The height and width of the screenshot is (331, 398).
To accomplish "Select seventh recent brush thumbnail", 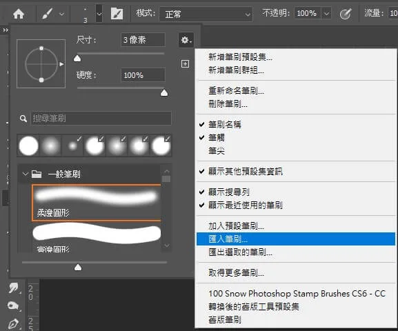I will [161, 146].
